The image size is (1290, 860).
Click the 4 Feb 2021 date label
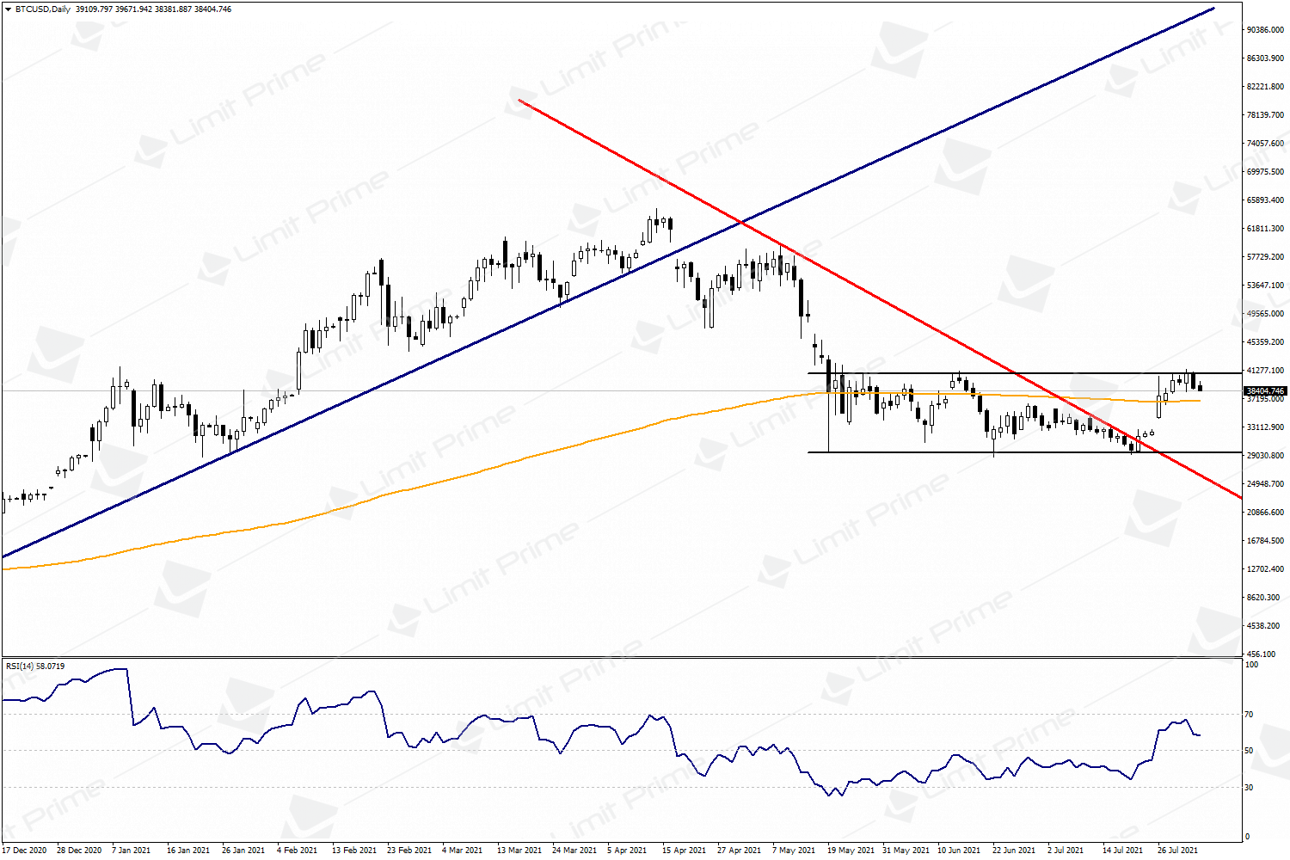[298, 851]
